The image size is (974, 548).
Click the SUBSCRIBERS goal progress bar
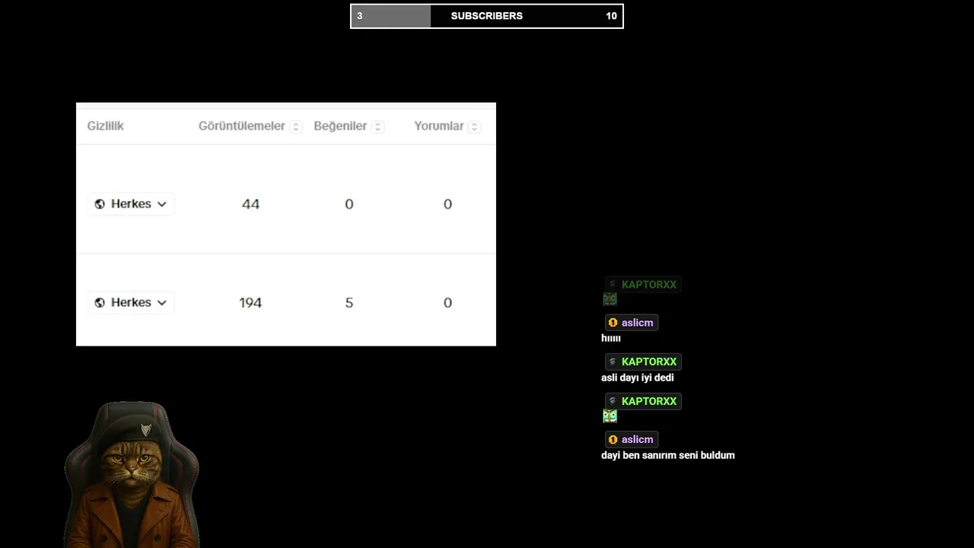(x=487, y=16)
